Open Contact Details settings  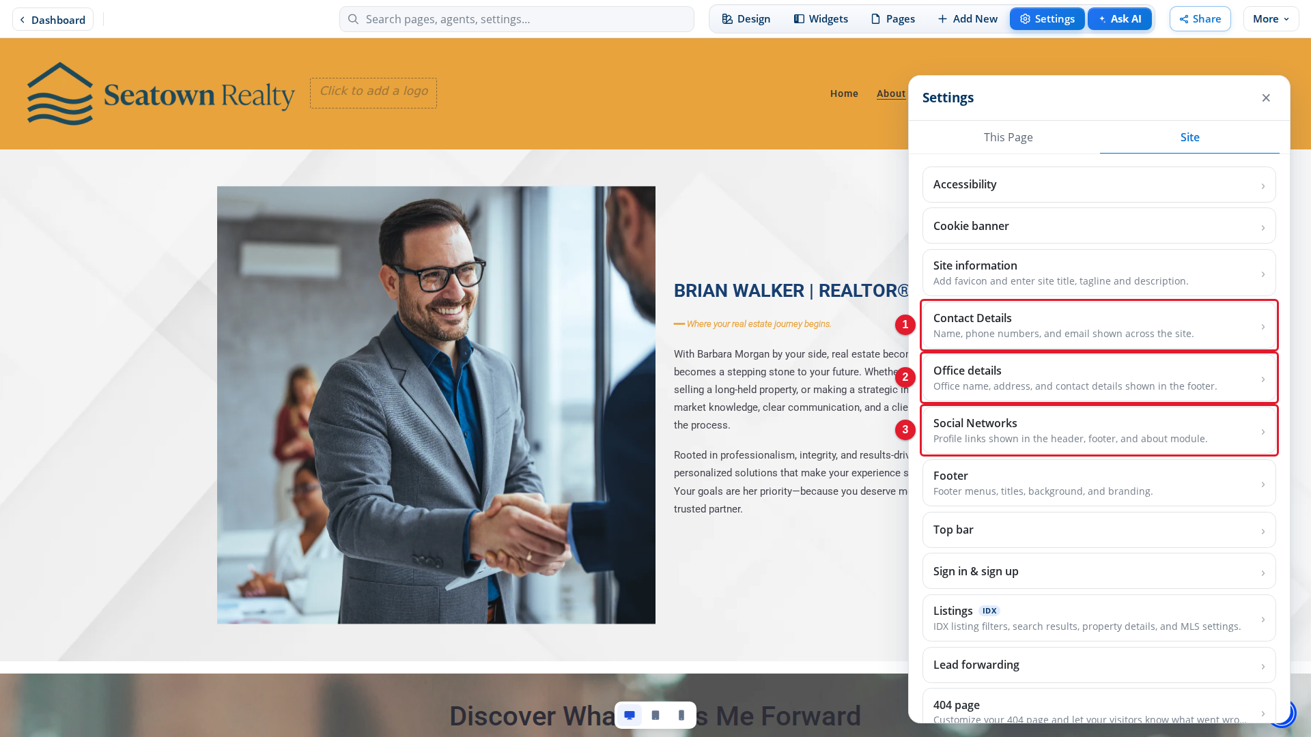[1099, 326]
